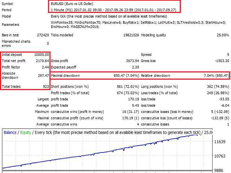The height and width of the screenshot is (173, 231).
Task: Click the Total net profit value 2170.64
Action: [x=41, y=61]
